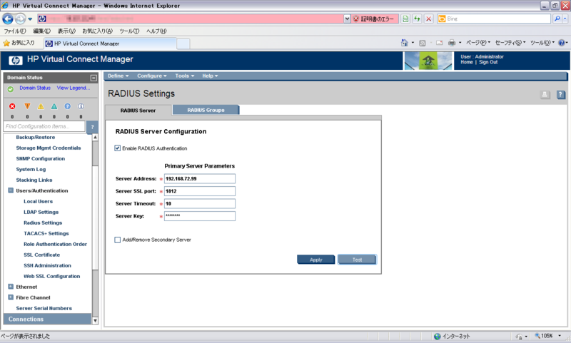Open the Help dropdown menu
The height and width of the screenshot is (343, 571).
(210, 76)
